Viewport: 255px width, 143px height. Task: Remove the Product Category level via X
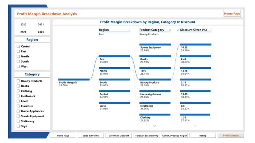170,30
